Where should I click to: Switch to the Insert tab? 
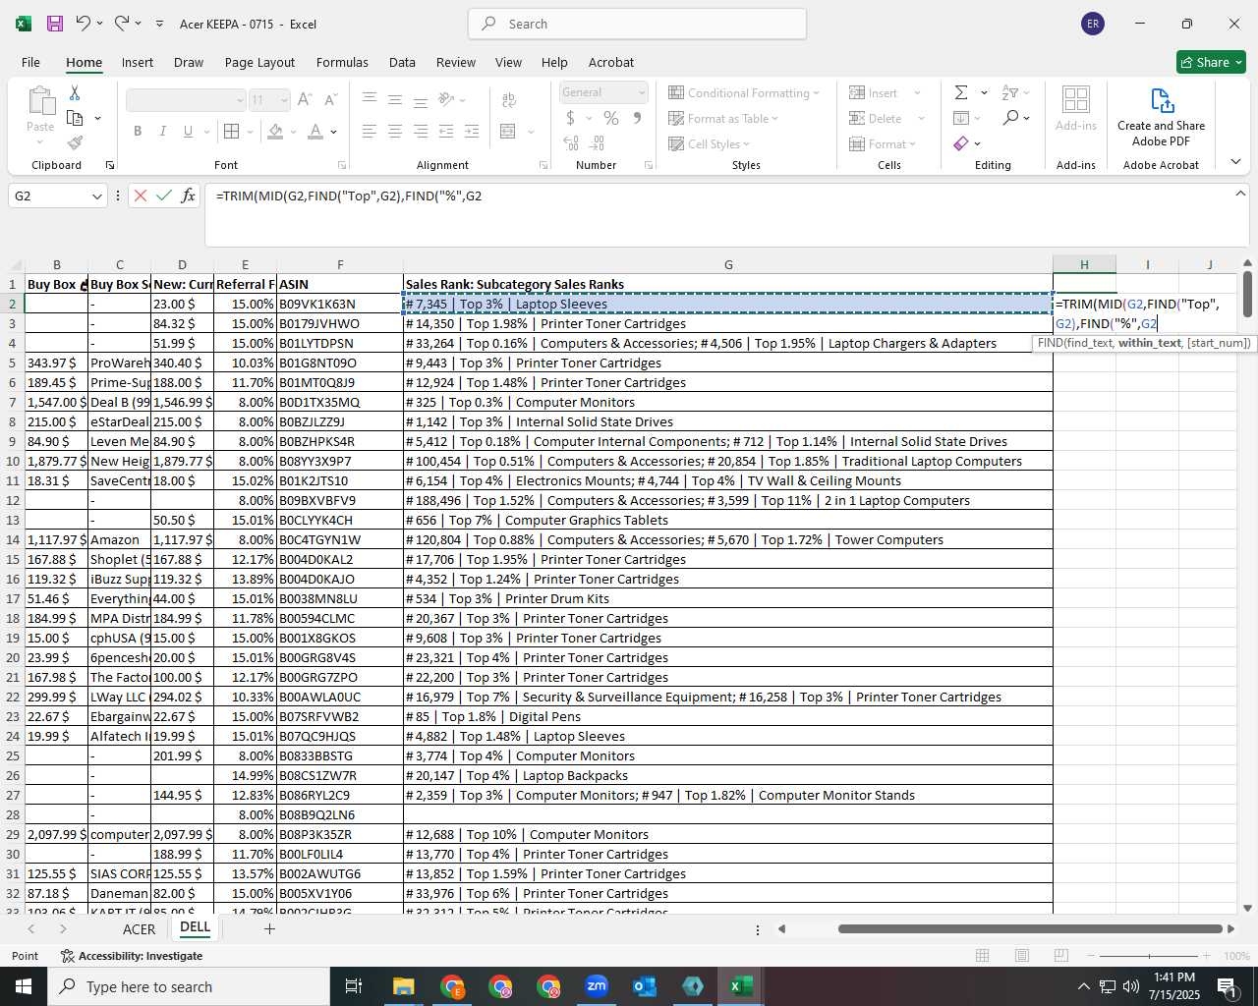coord(138,62)
